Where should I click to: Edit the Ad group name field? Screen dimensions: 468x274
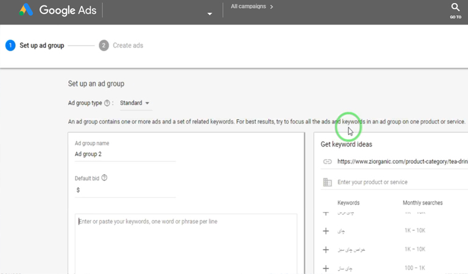tap(125, 154)
